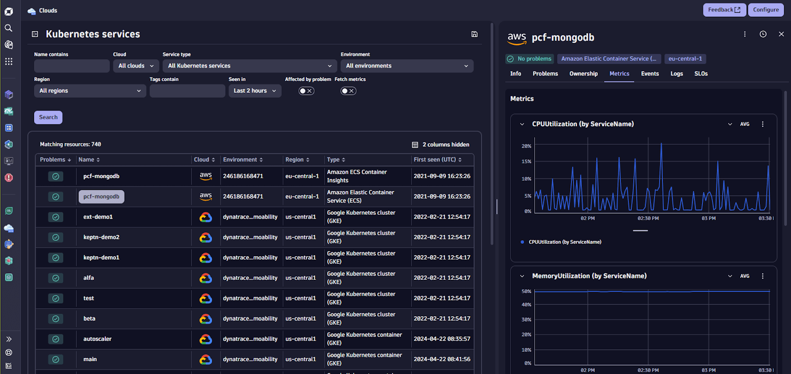Screen dimensions: 791x374
Task: Click the Configure button
Action: click(766, 10)
